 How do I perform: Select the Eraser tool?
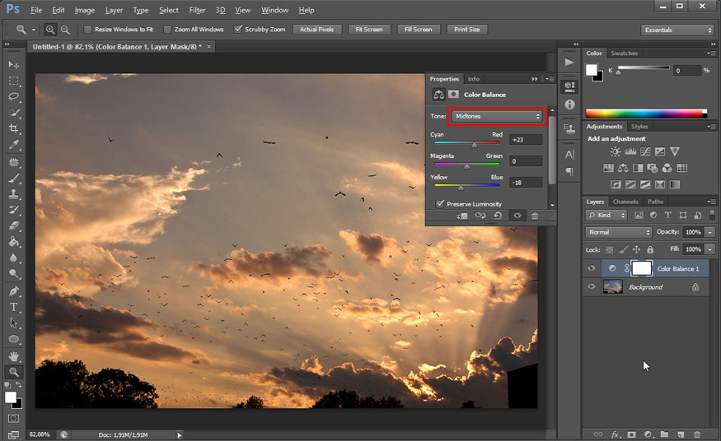pos(14,225)
